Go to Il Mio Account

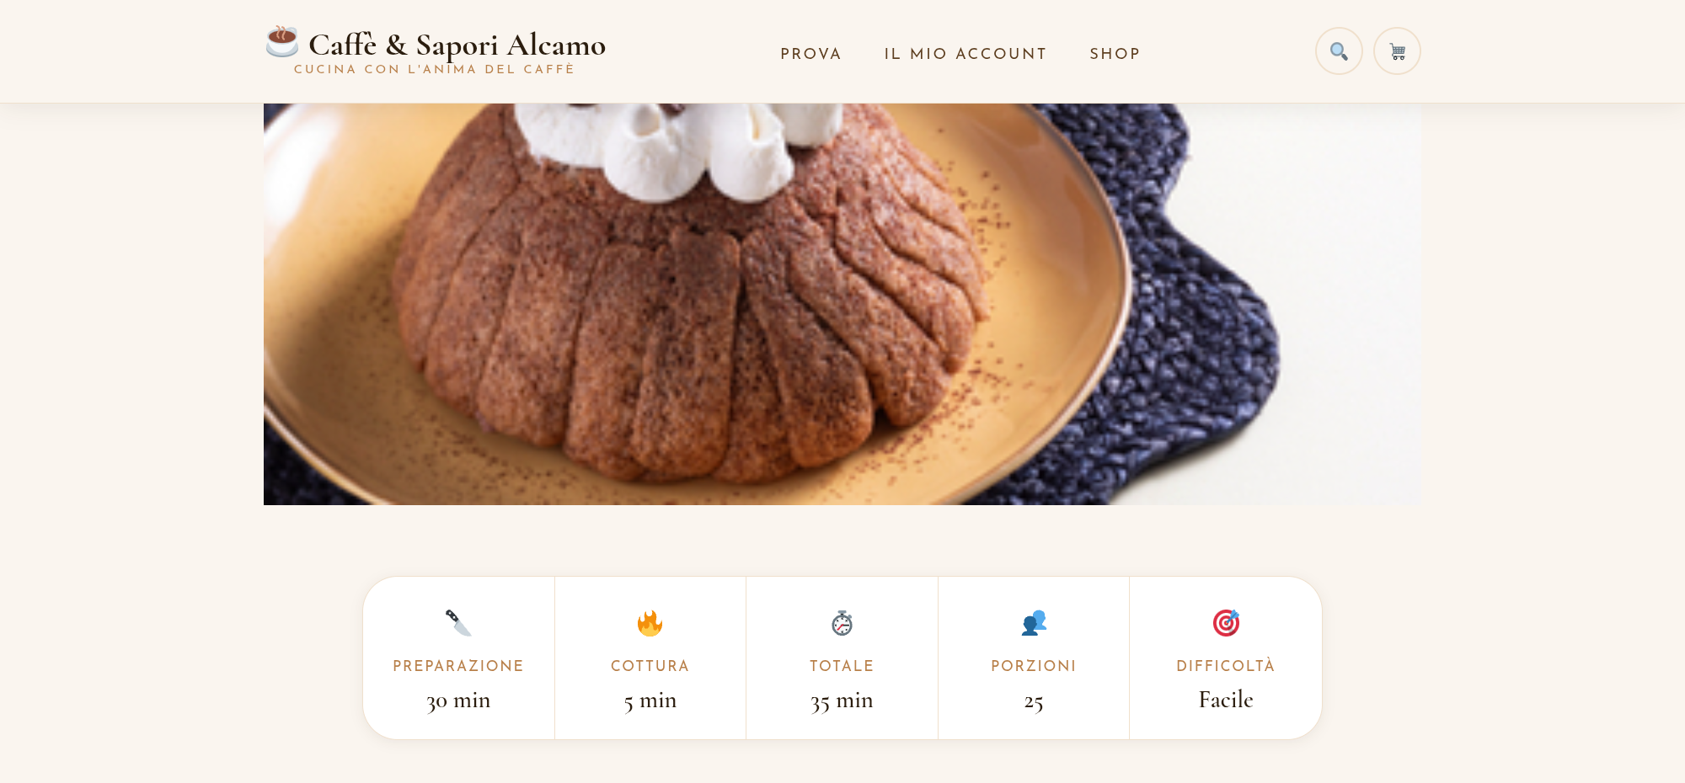tap(966, 54)
